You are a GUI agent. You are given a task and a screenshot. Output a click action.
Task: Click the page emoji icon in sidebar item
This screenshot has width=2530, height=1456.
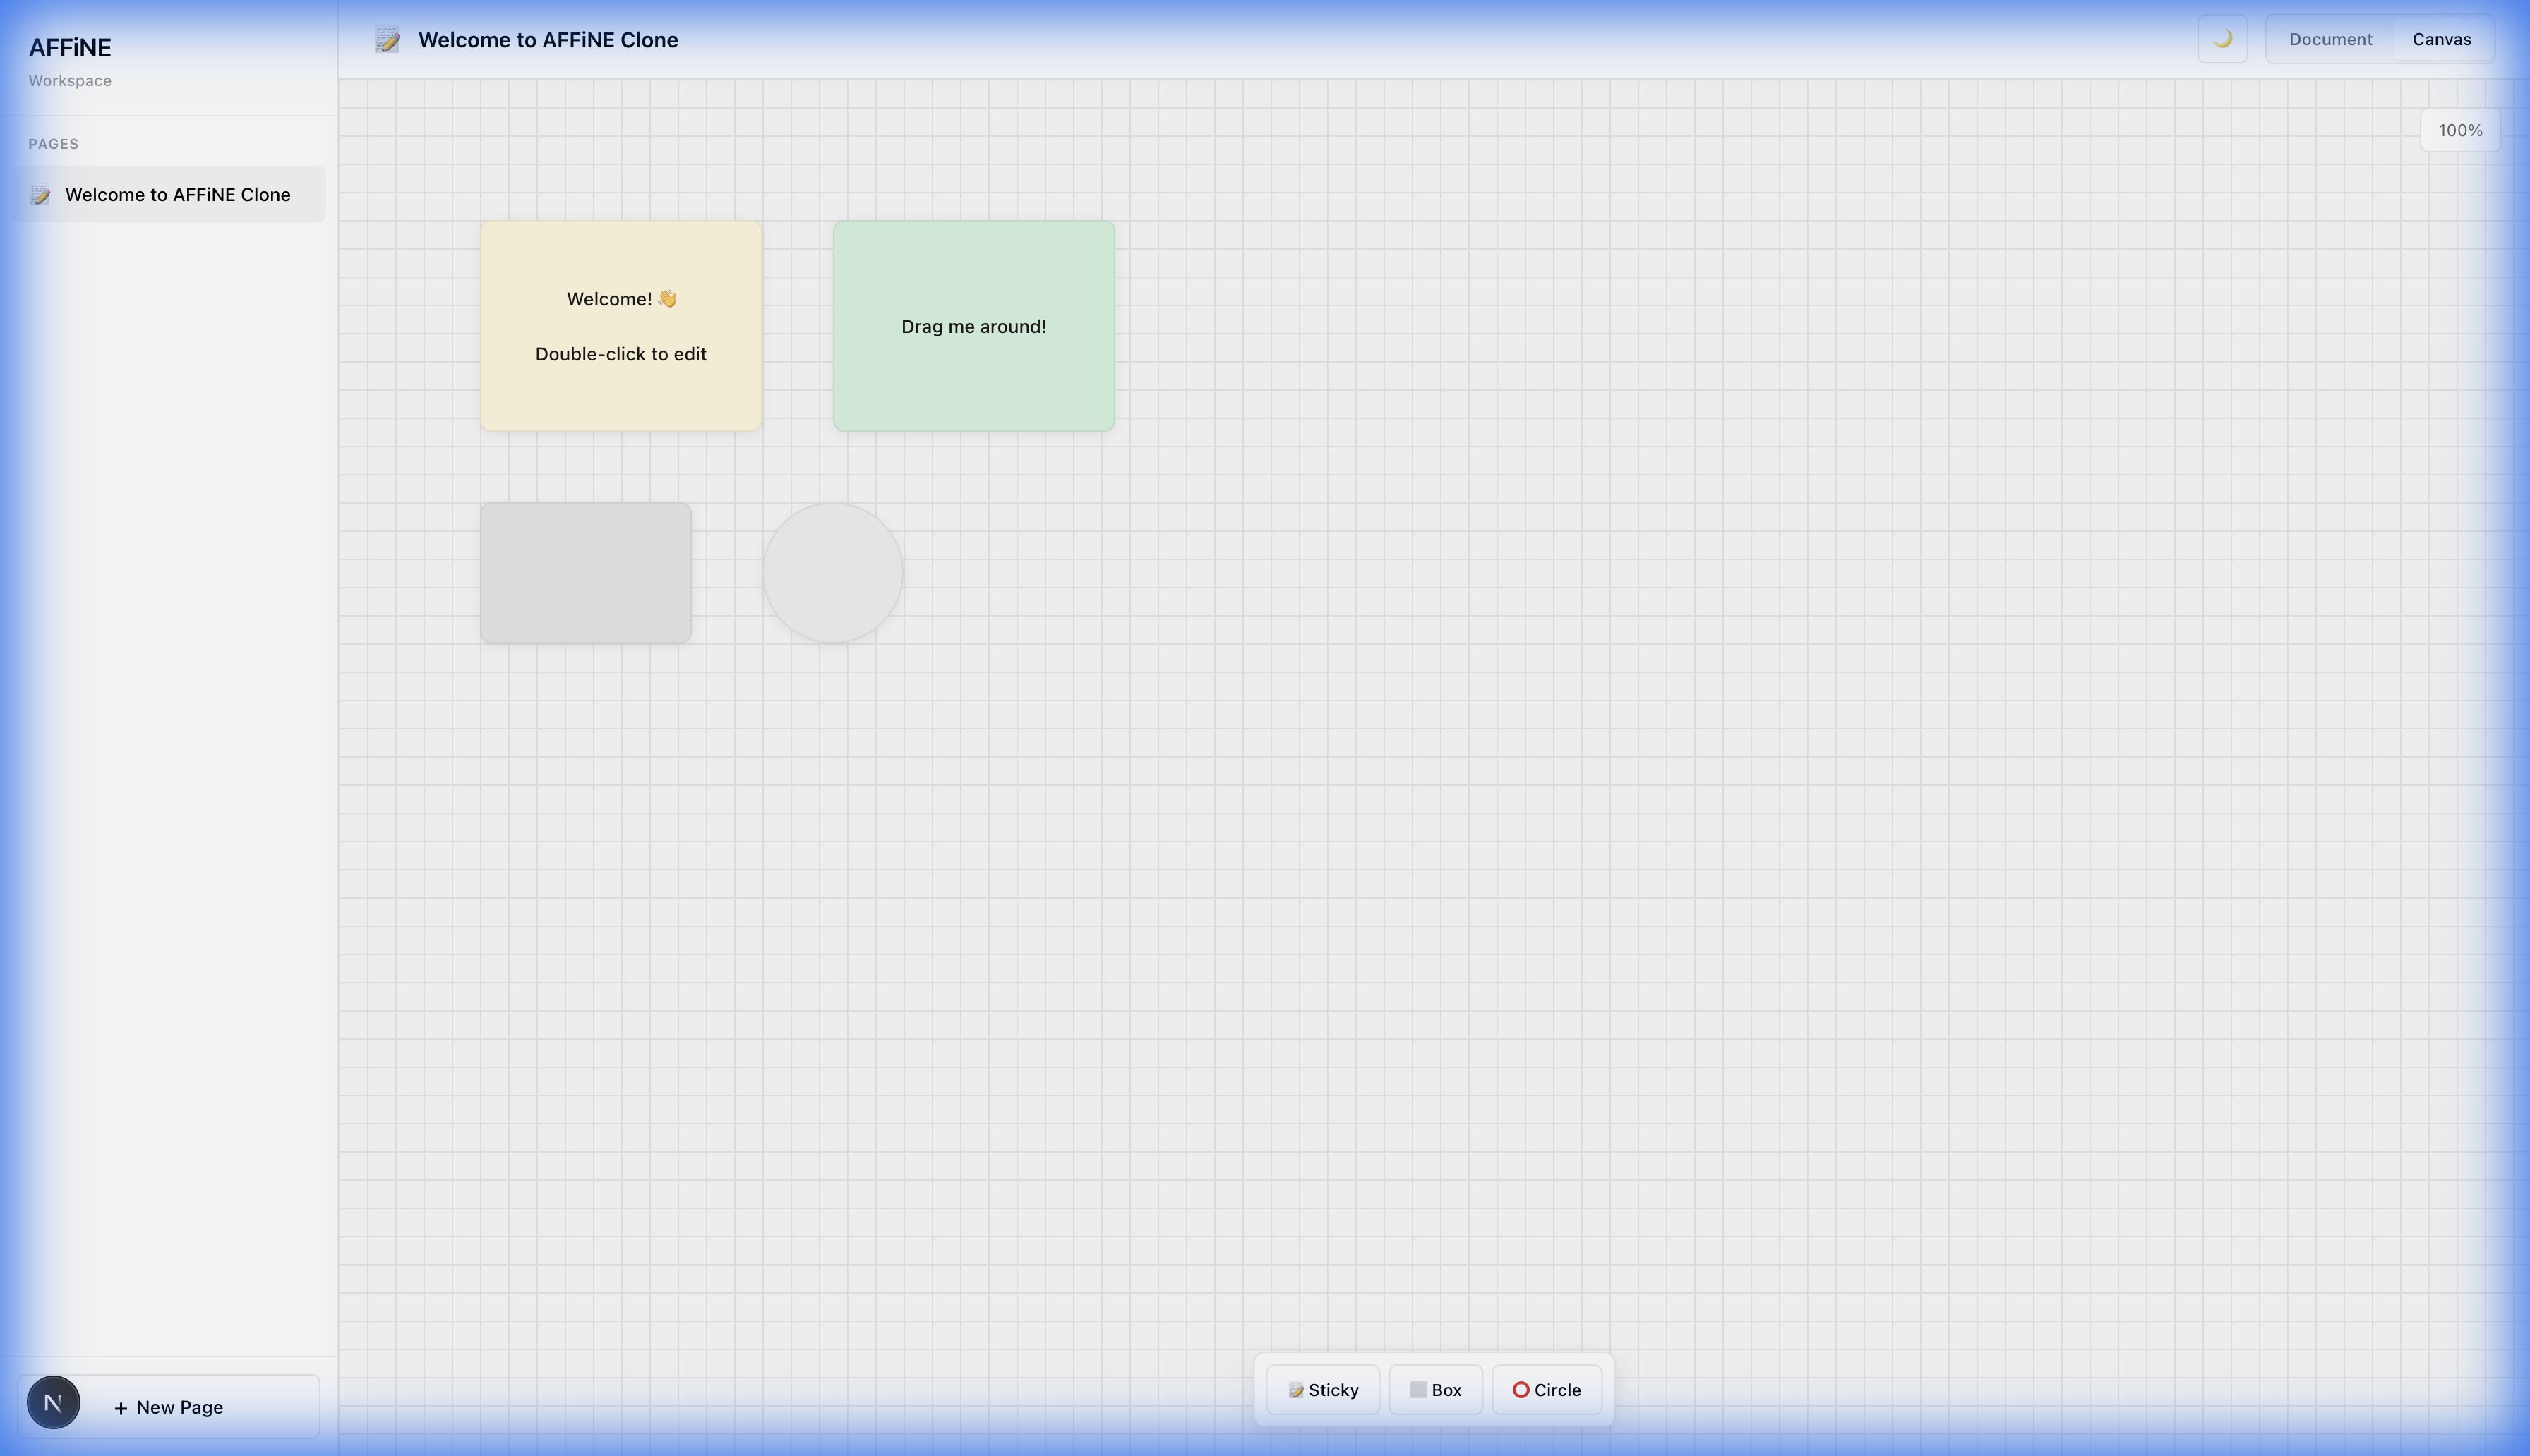point(41,195)
